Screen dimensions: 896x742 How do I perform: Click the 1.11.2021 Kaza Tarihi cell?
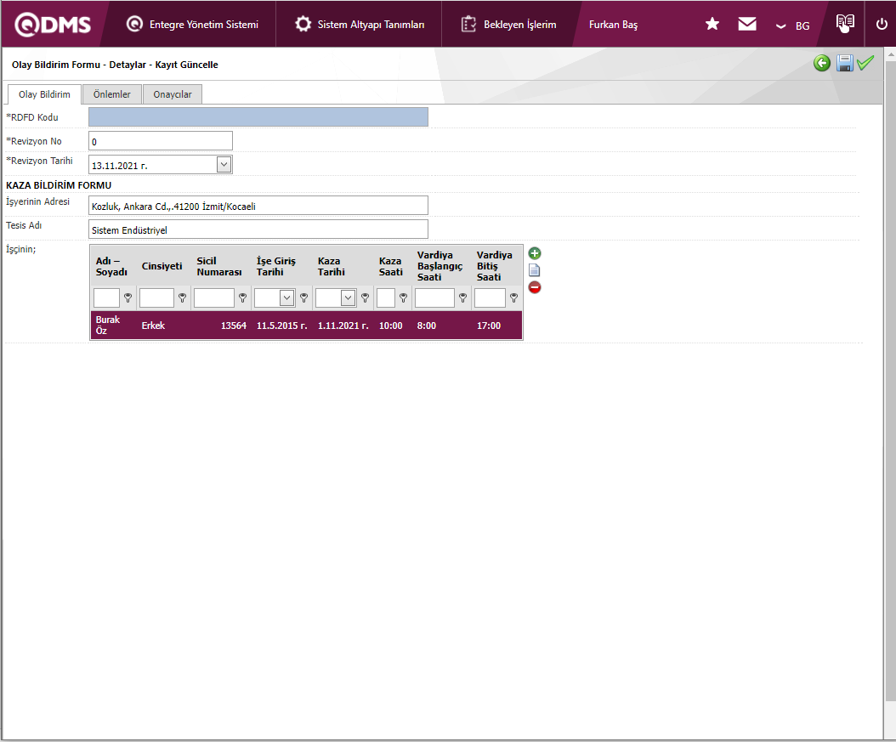click(343, 326)
